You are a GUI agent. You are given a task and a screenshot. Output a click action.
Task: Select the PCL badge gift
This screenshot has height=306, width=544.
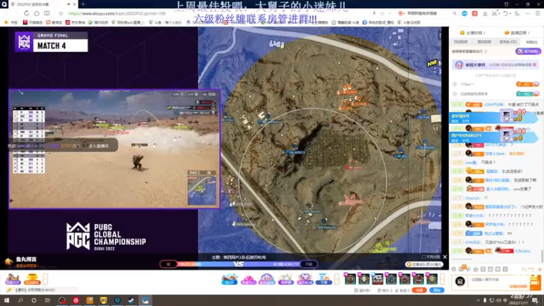pos(377,279)
